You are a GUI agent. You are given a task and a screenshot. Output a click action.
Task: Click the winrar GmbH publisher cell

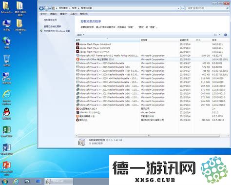(x=148, y=112)
